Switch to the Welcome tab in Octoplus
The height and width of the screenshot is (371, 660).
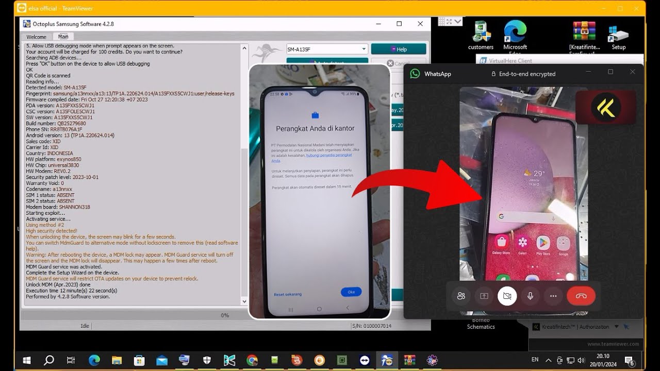36,37
